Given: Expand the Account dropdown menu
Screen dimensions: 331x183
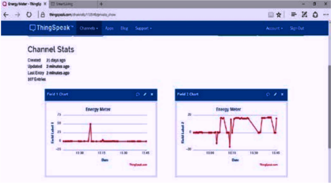Looking at the screenshot, I should point(274,28).
